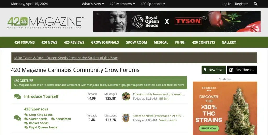Click the Seedsman label above the ad
Viewport: 268px width, 135px height.
point(225,79)
